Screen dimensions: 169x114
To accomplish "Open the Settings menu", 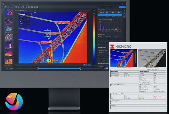I will [28, 4].
